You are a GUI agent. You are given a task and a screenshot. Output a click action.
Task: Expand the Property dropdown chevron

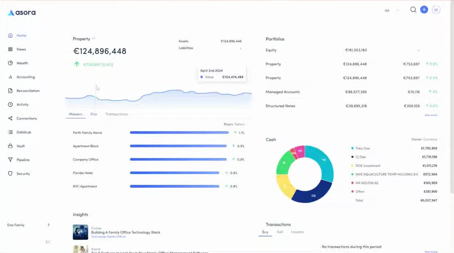[94, 38]
